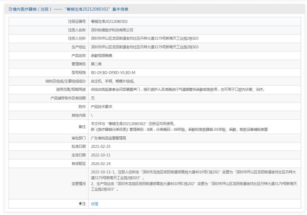Click the expiry date 2026-02-24
The width and height of the screenshot is (307, 215).
[x=100, y=164]
